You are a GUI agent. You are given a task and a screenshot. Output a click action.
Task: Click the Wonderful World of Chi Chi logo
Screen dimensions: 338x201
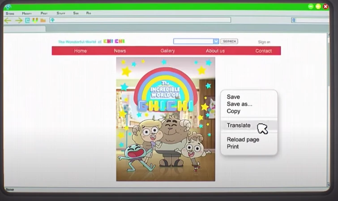[x=91, y=41]
